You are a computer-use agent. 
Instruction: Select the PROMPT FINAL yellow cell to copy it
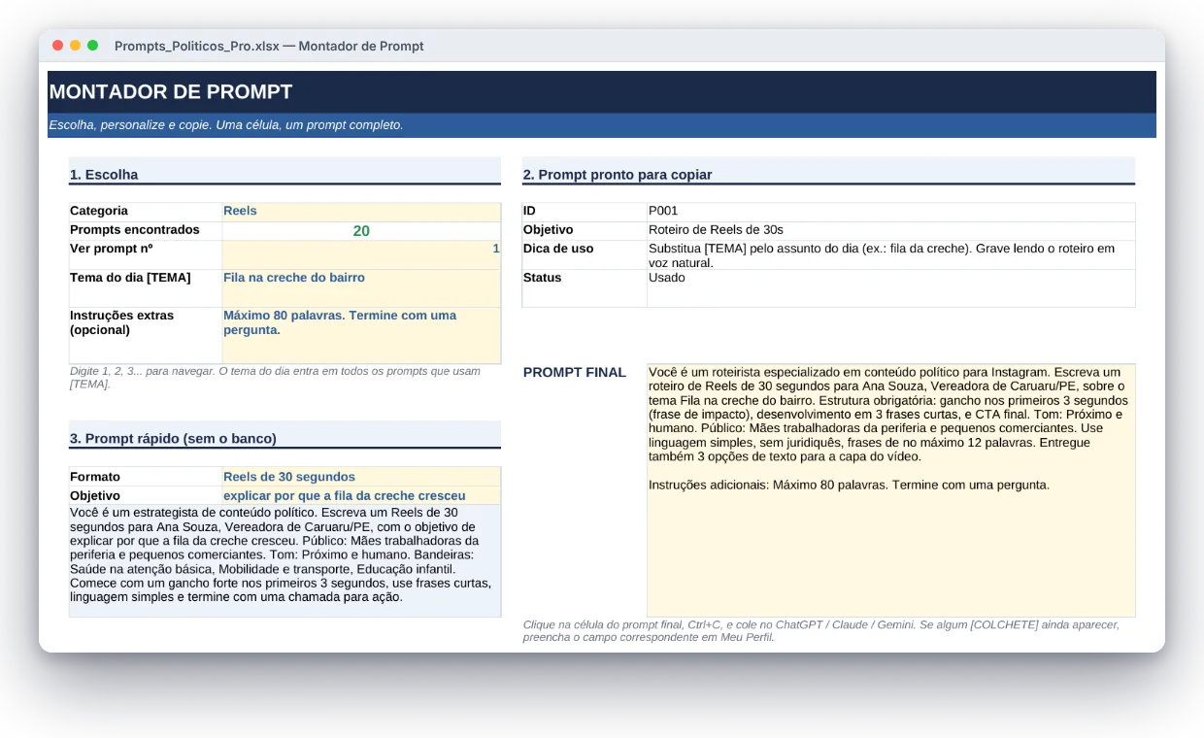(x=891, y=490)
